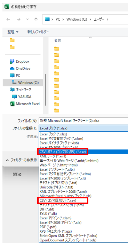
Task: Create folder via 新しいフォルダー
Action: pyautogui.click(x=38, y=32)
